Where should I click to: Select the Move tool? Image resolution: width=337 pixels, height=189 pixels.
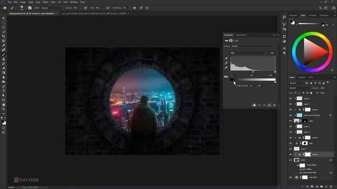[x=4, y=18]
